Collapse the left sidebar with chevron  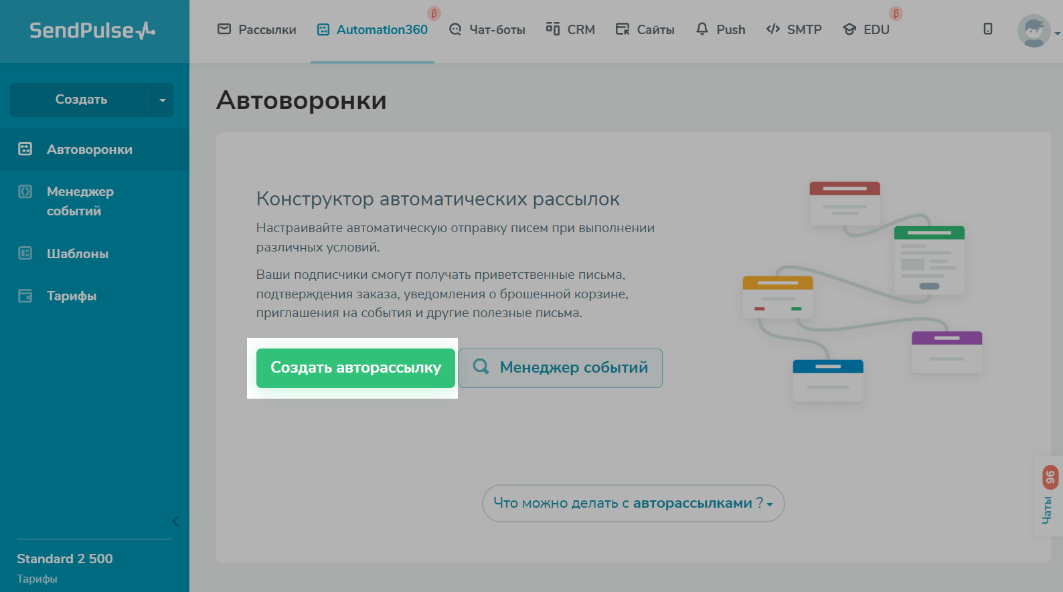[x=175, y=522]
